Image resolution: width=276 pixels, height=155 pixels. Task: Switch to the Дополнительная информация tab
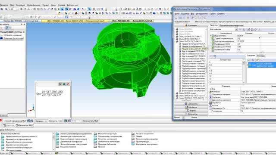click(x=231, y=25)
